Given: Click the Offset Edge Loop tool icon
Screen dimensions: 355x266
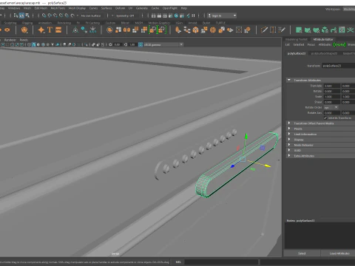Looking at the screenshot, I should 282,30.
